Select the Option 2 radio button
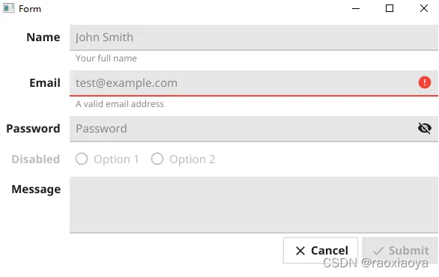Screen dimensions: 439x277 pyautogui.click(x=157, y=159)
